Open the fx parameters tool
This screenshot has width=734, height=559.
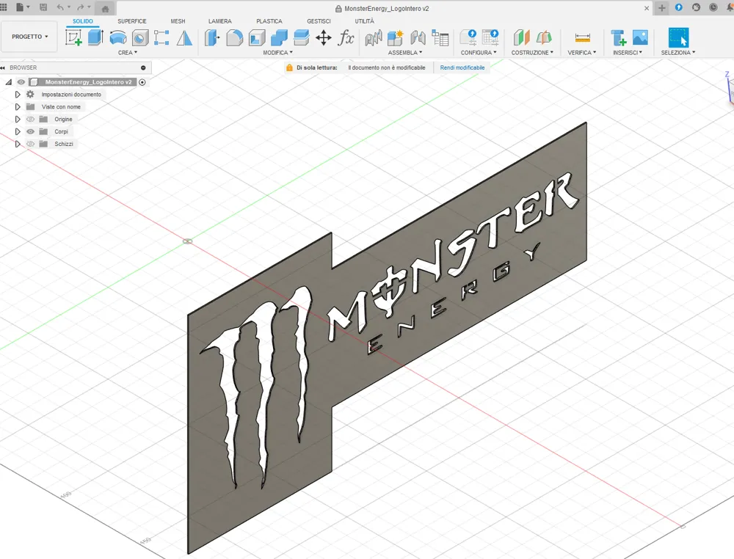point(346,37)
